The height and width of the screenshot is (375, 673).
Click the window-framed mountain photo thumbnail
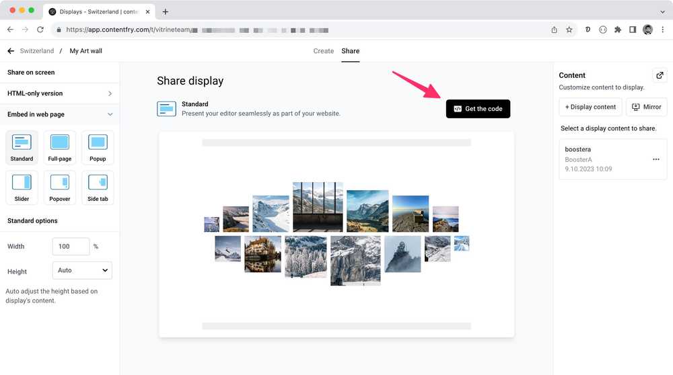click(318, 207)
